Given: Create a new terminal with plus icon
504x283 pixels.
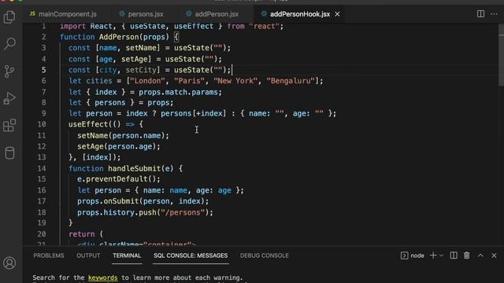Looking at the screenshot, I should [433, 255].
